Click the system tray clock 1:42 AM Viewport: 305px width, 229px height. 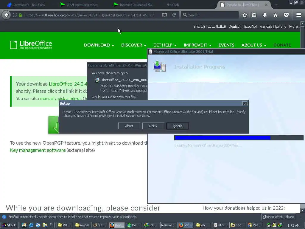click(x=293, y=225)
